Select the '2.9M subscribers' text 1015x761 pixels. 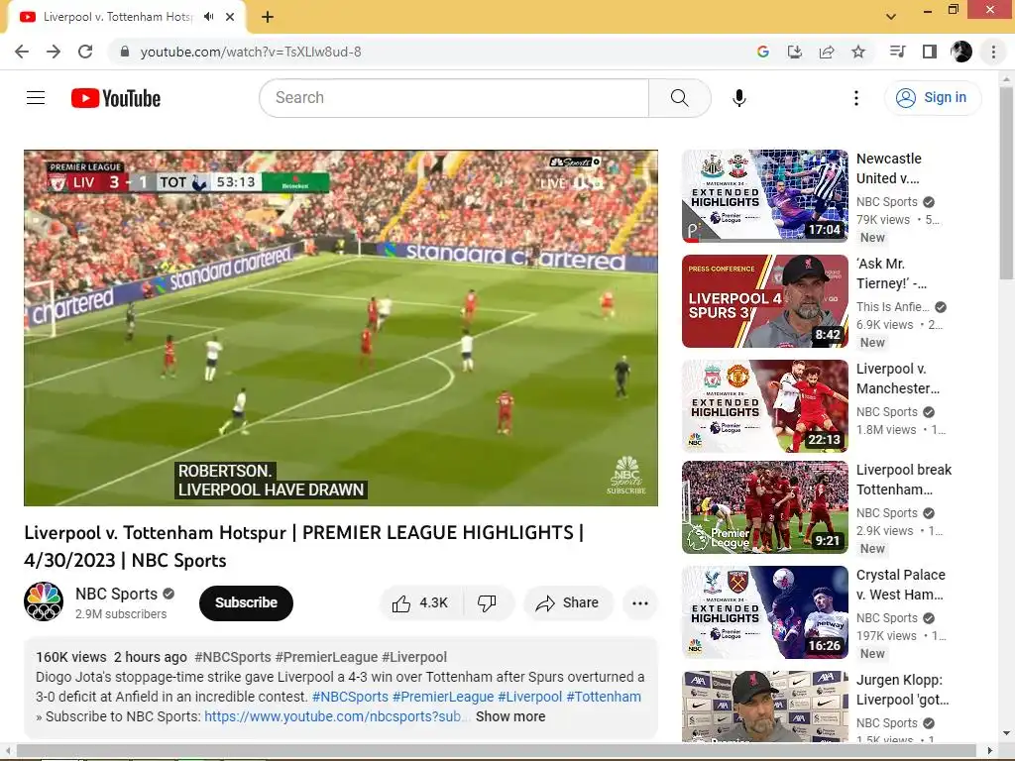121,614
